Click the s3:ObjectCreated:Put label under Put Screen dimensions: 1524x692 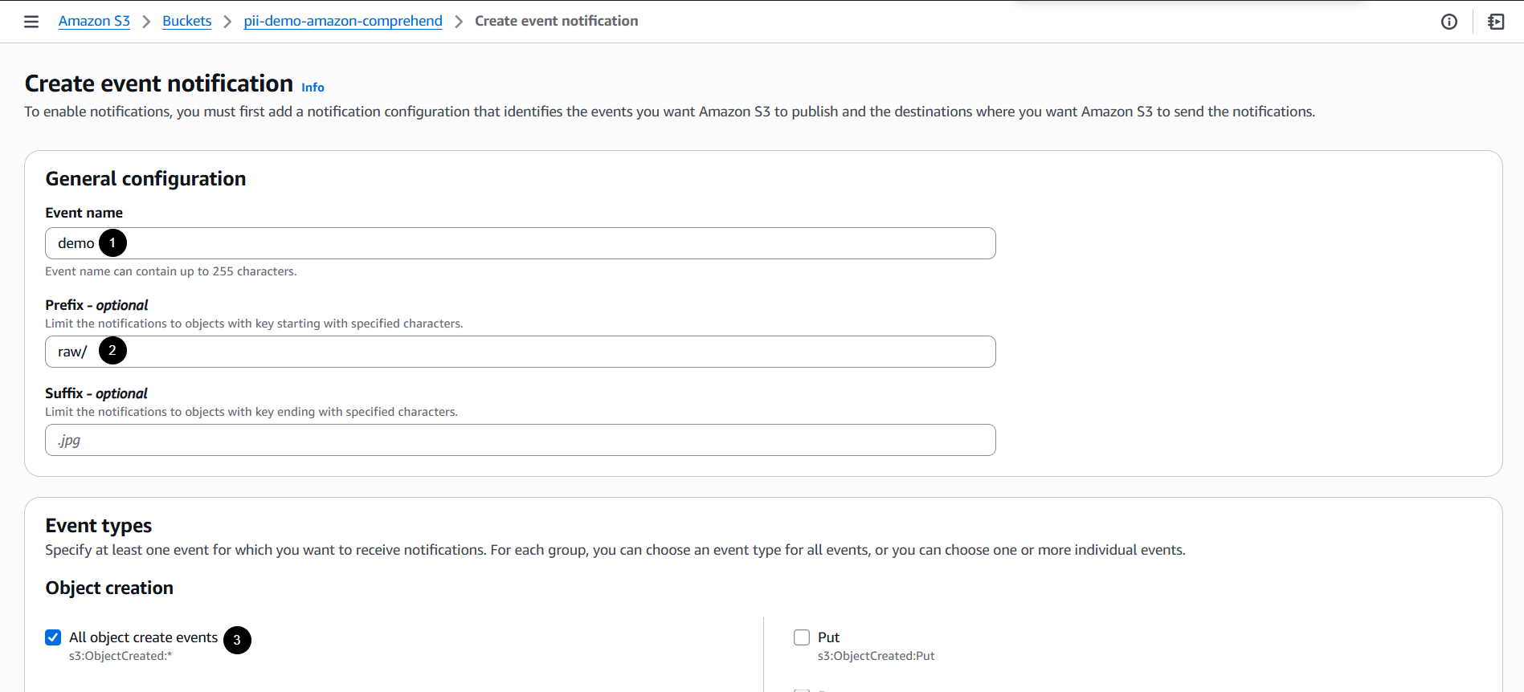876,655
